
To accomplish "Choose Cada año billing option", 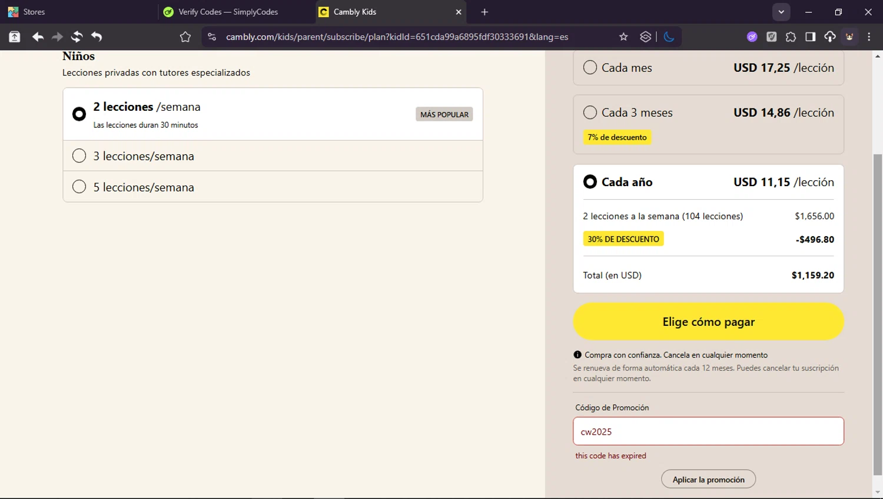I will [x=708, y=182].
